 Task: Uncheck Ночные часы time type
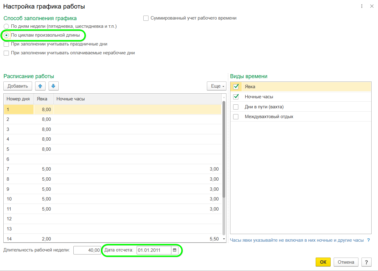click(236, 97)
